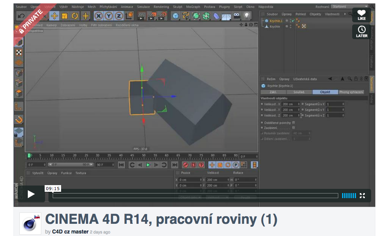Screen dimensions: 388x236
Task: Click the video progress bar
Action: pyautogui.click(x=195, y=196)
